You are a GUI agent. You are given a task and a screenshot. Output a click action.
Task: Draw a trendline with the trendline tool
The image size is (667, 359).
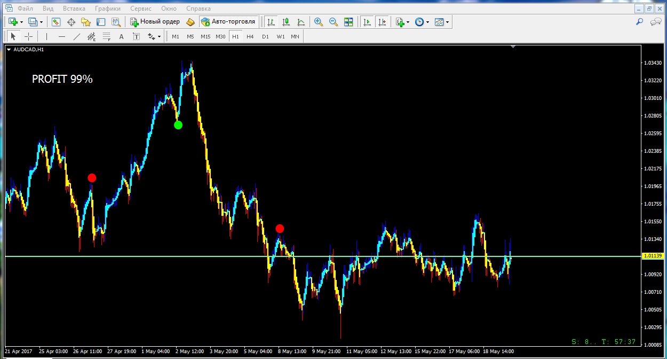pyautogui.click(x=77, y=36)
